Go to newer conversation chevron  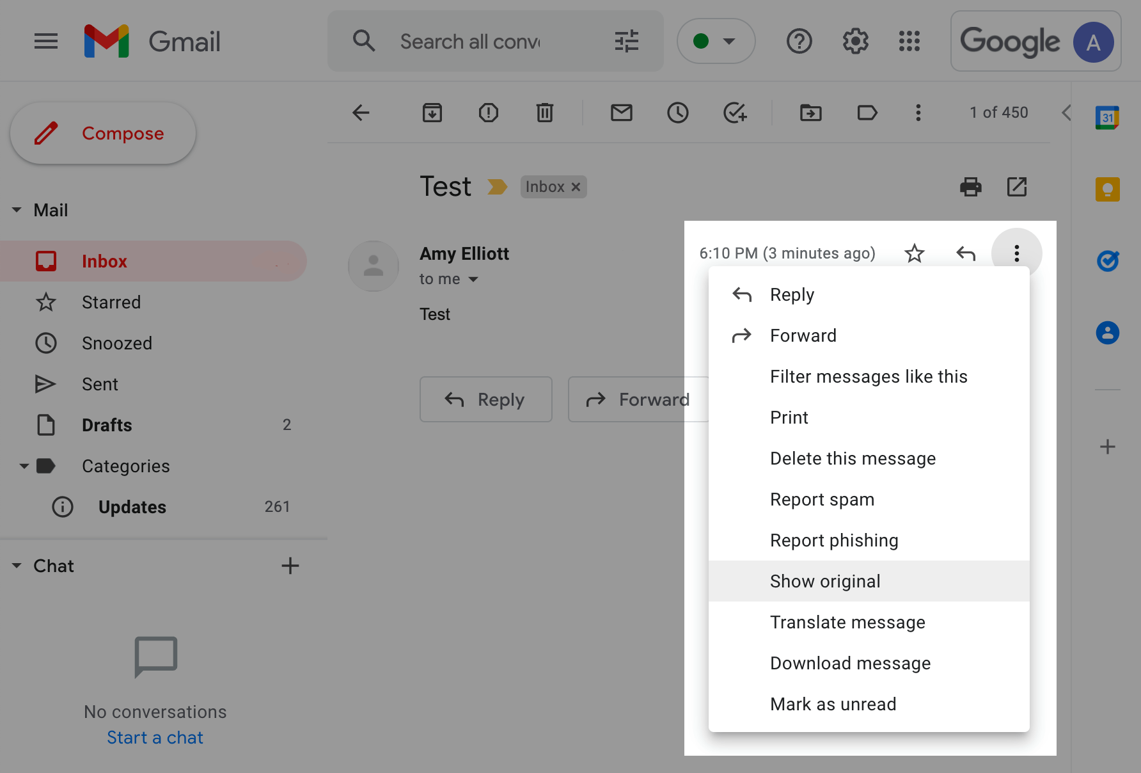point(1066,113)
